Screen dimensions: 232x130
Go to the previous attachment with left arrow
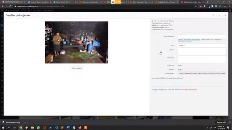point(213,15)
